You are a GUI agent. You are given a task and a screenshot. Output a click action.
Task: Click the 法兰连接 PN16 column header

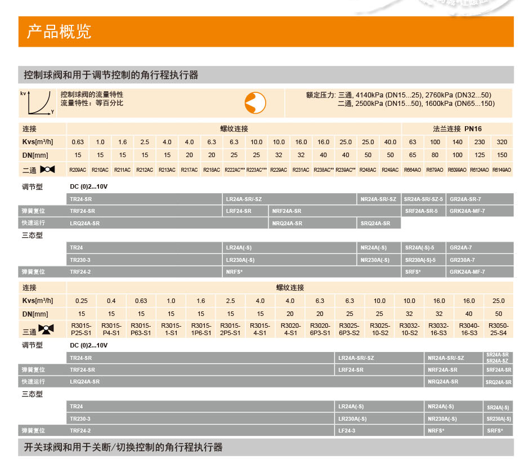pyautogui.click(x=457, y=128)
